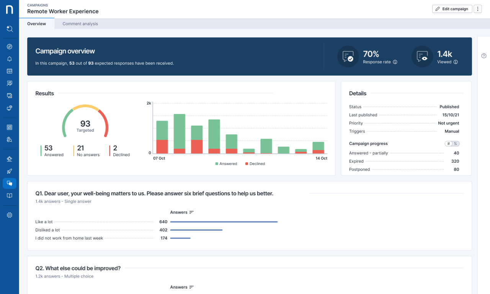This screenshot has width=490, height=294.
Task: Sort the Q2 Answers column
Action: click(x=191, y=287)
